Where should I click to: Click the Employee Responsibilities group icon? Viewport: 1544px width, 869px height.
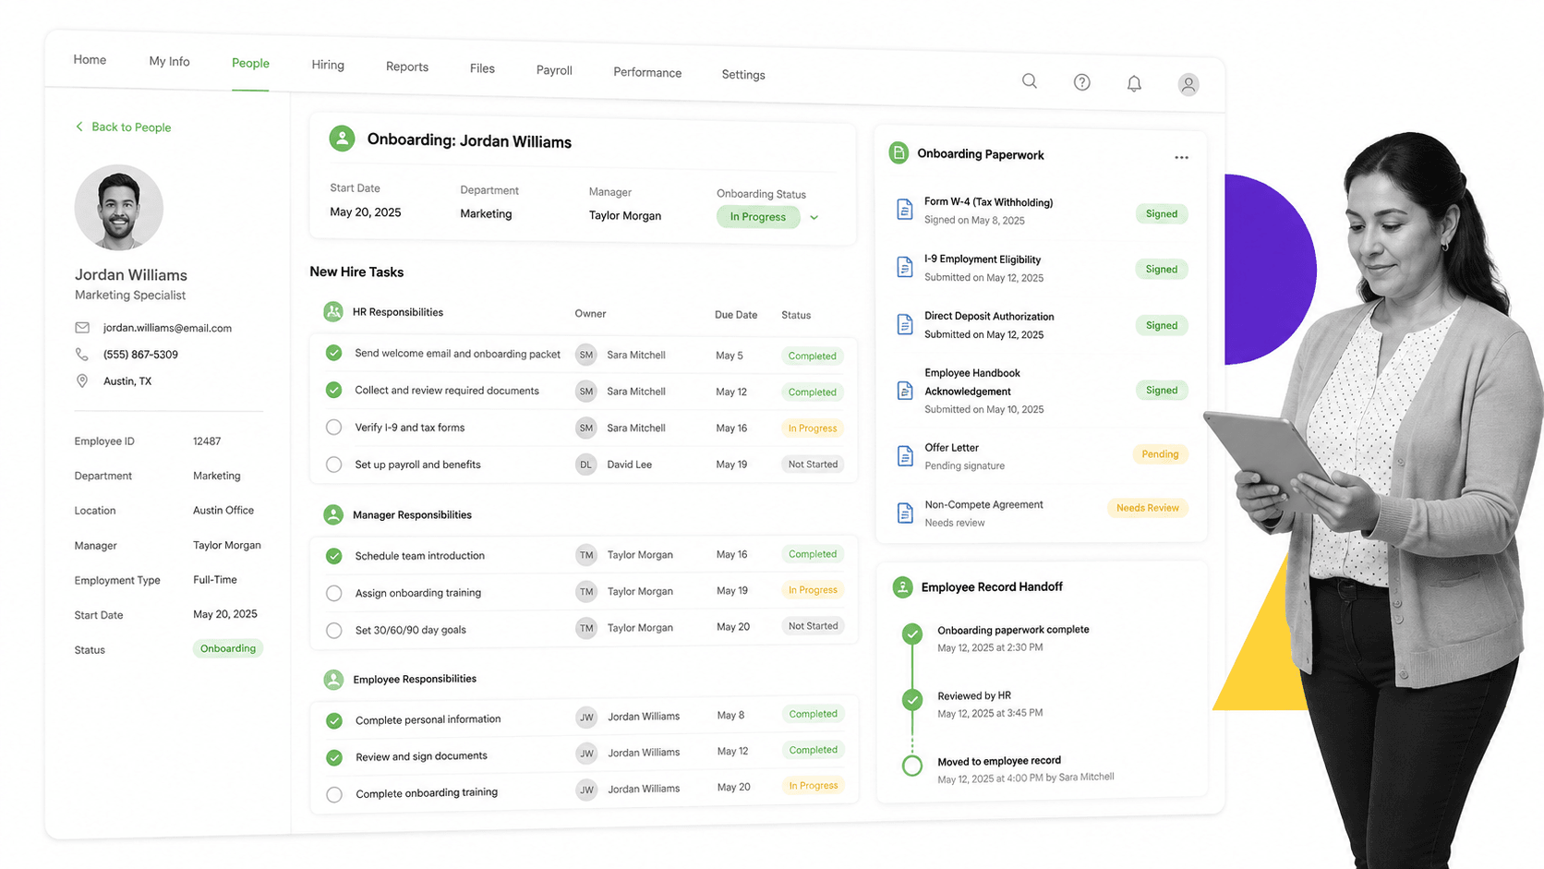point(333,680)
